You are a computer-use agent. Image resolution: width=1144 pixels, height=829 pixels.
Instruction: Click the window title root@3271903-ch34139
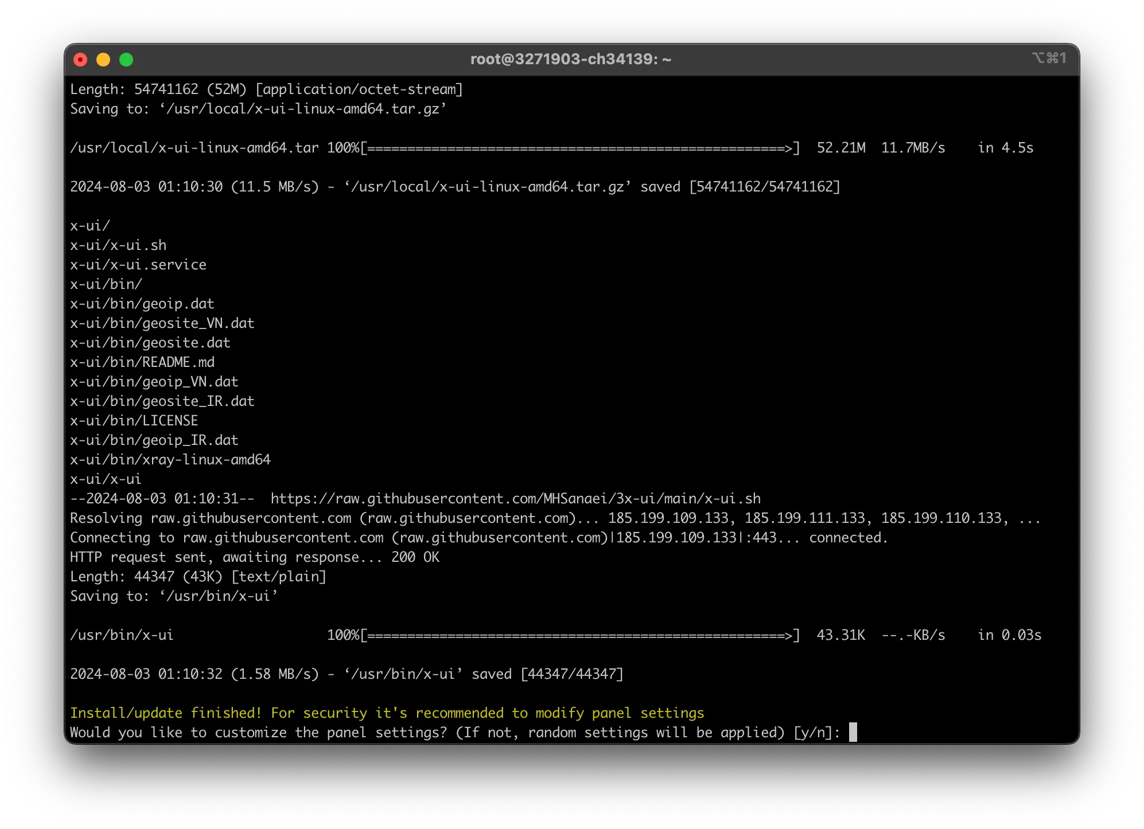pyautogui.click(x=571, y=59)
